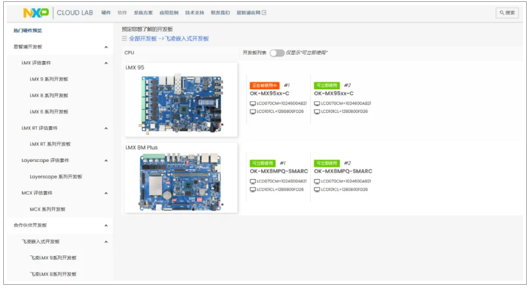Go to 恩智浦官网 link
The width and height of the screenshot is (530, 288).
(248, 13)
